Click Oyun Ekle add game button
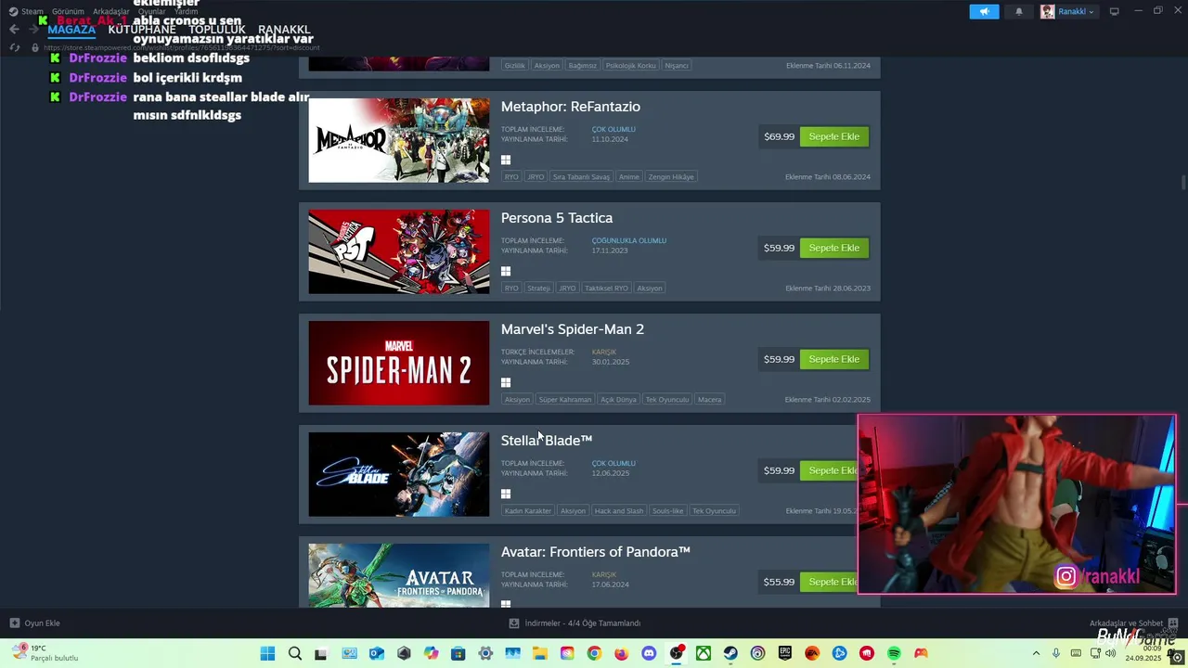Viewport: 1188px width, 668px height. point(35,623)
